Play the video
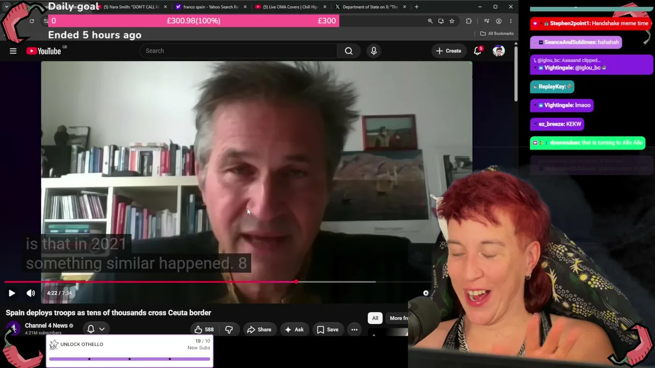Viewport: 655px width, 368px height. click(12, 293)
